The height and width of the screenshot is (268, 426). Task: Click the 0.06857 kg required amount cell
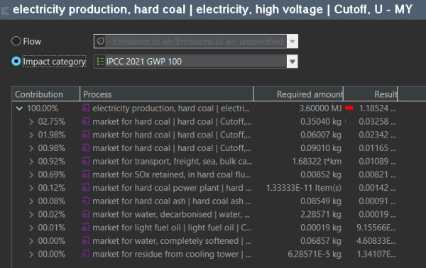tap(321, 241)
